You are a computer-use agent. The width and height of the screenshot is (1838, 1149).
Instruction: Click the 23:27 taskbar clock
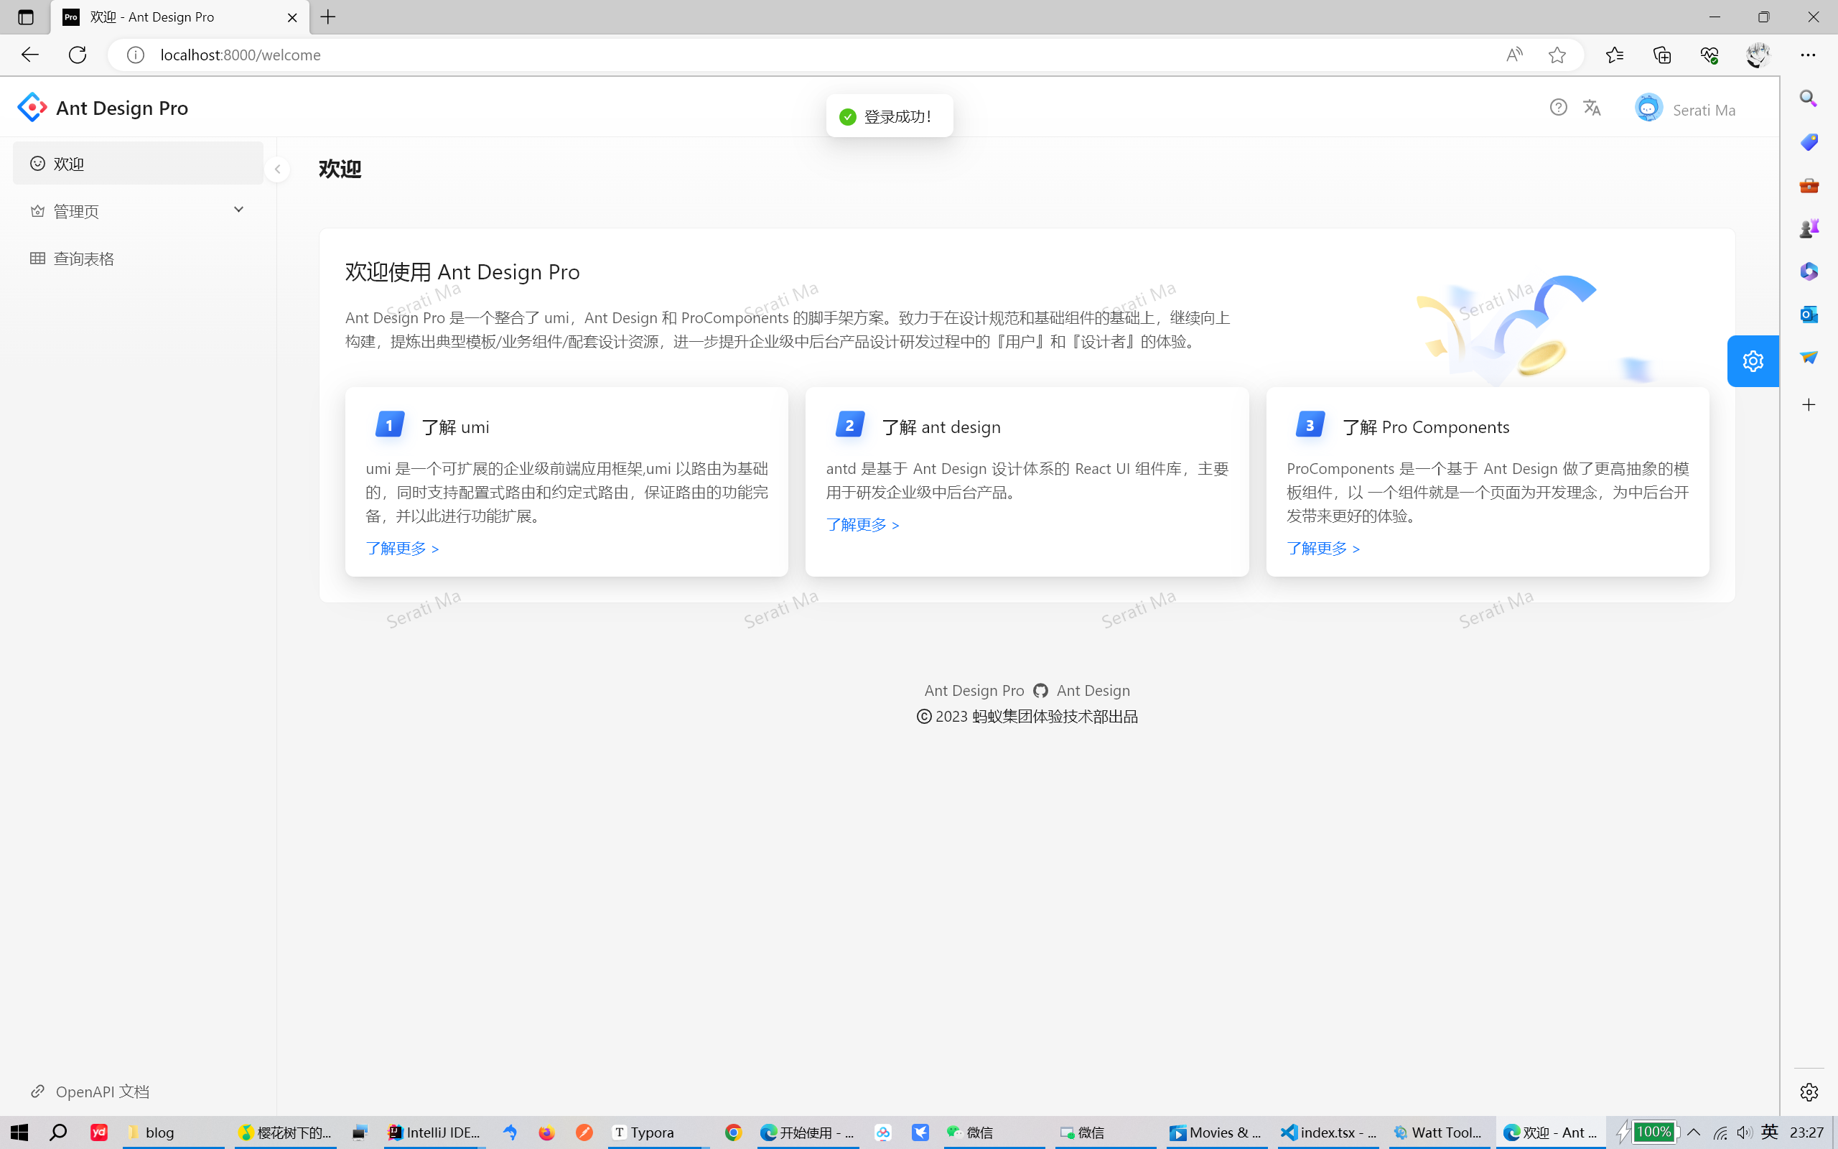click(x=1807, y=1132)
